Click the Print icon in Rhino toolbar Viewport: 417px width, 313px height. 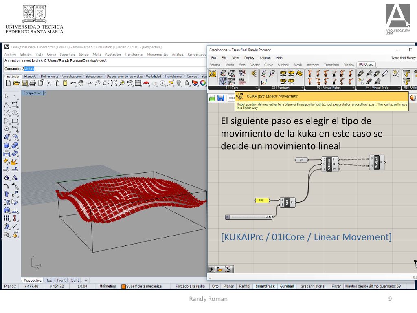[33, 83]
